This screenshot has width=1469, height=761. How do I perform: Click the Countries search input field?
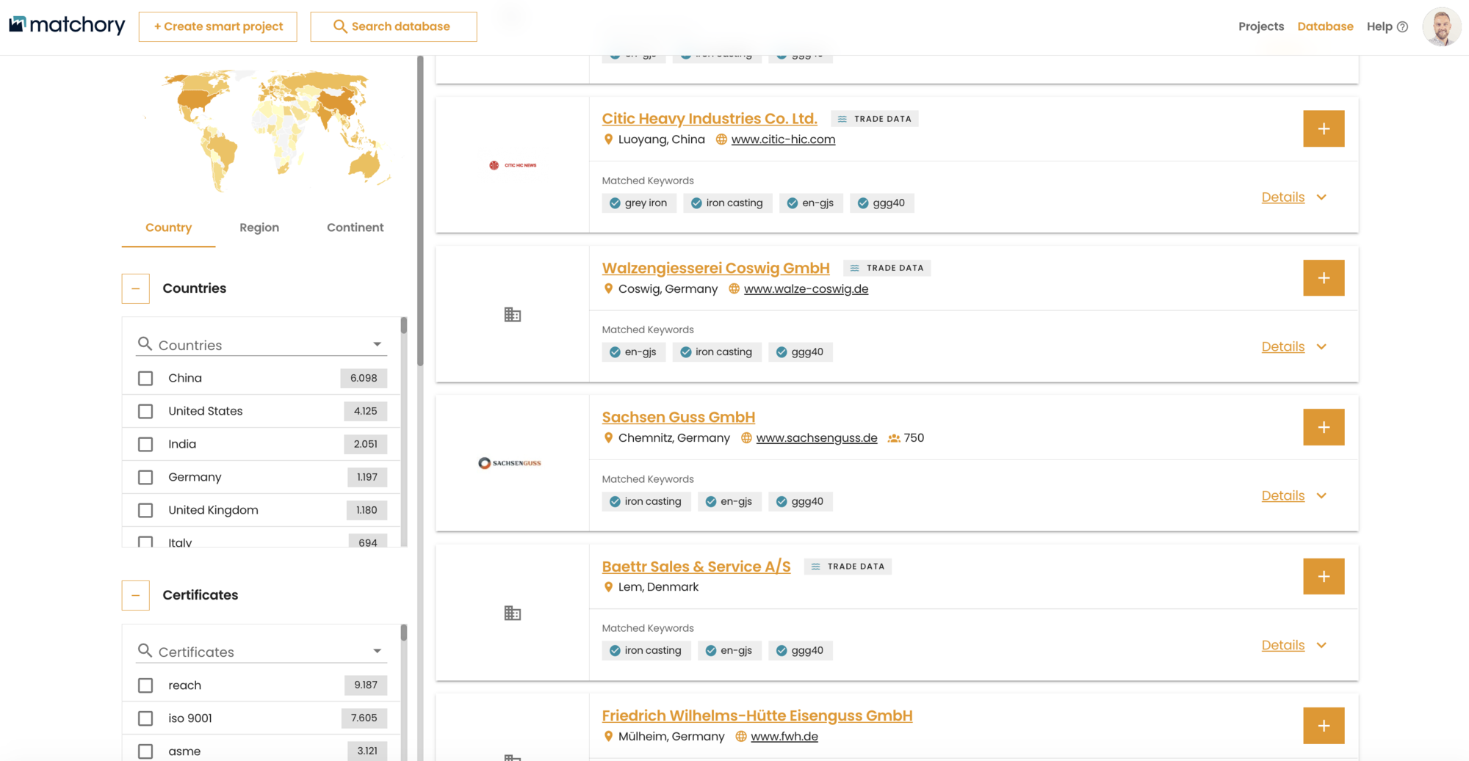(261, 345)
